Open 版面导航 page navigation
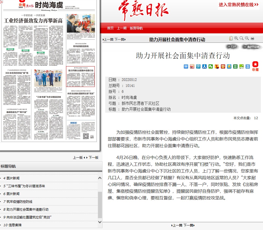The width and height of the screenshot is (263, 230). [x=136, y=28]
